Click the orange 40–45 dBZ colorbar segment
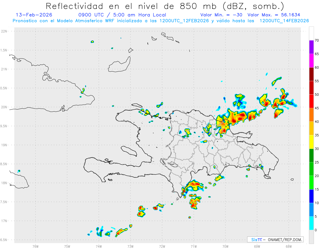 (311, 115)
